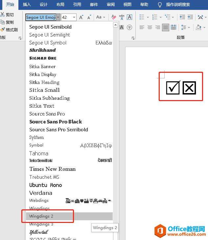Expand Asian layout dropdown arrow

pos(205,17)
